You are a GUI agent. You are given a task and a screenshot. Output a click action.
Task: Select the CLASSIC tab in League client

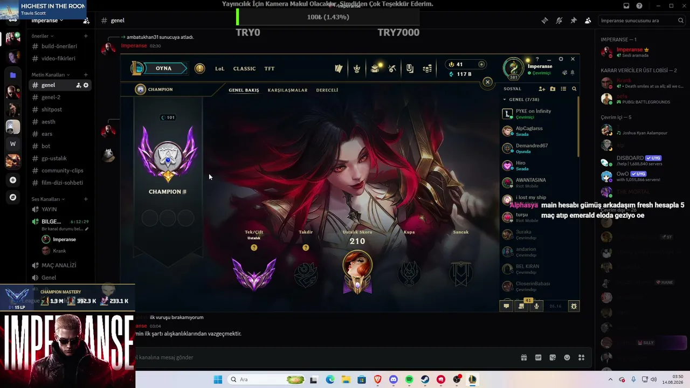(x=244, y=68)
